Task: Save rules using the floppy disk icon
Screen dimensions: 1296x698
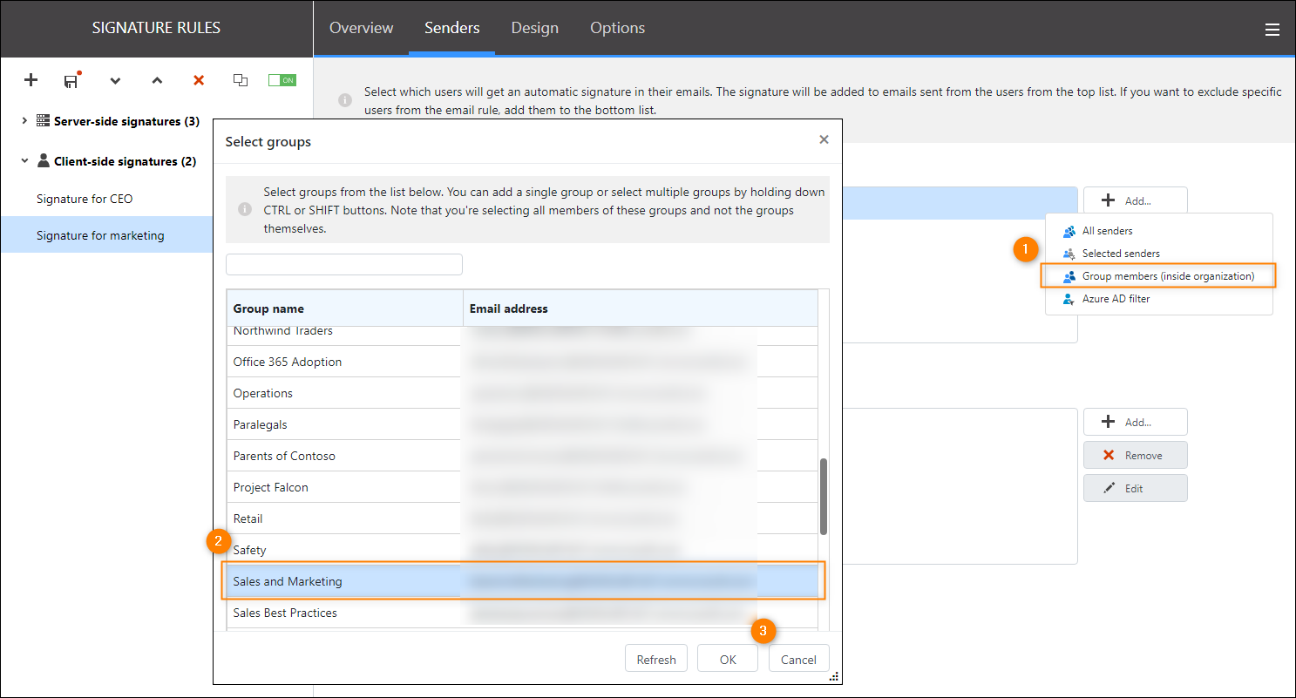Action: [x=71, y=80]
